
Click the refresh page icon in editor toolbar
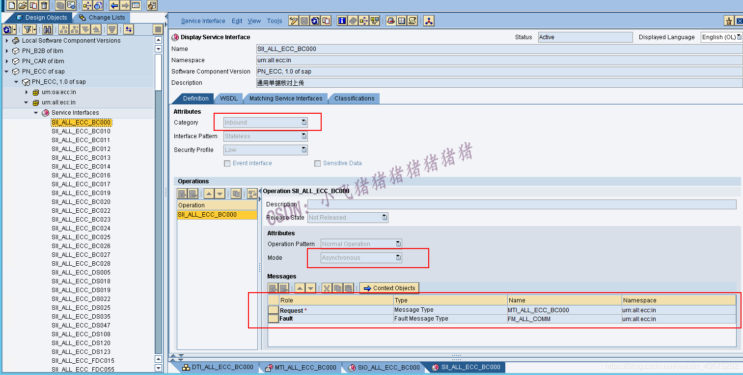(315, 21)
